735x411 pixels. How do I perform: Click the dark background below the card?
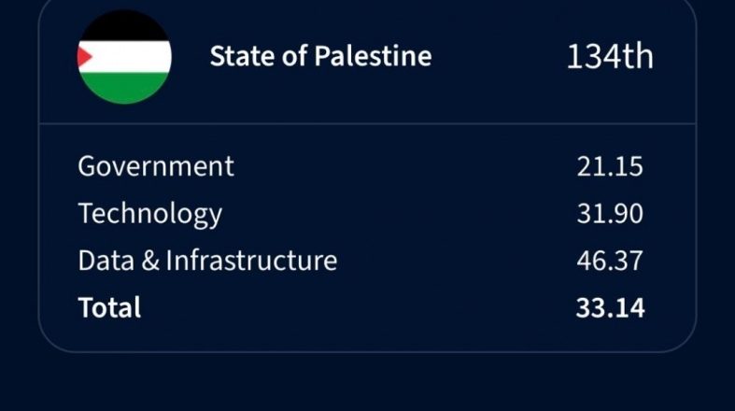(367, 383)
